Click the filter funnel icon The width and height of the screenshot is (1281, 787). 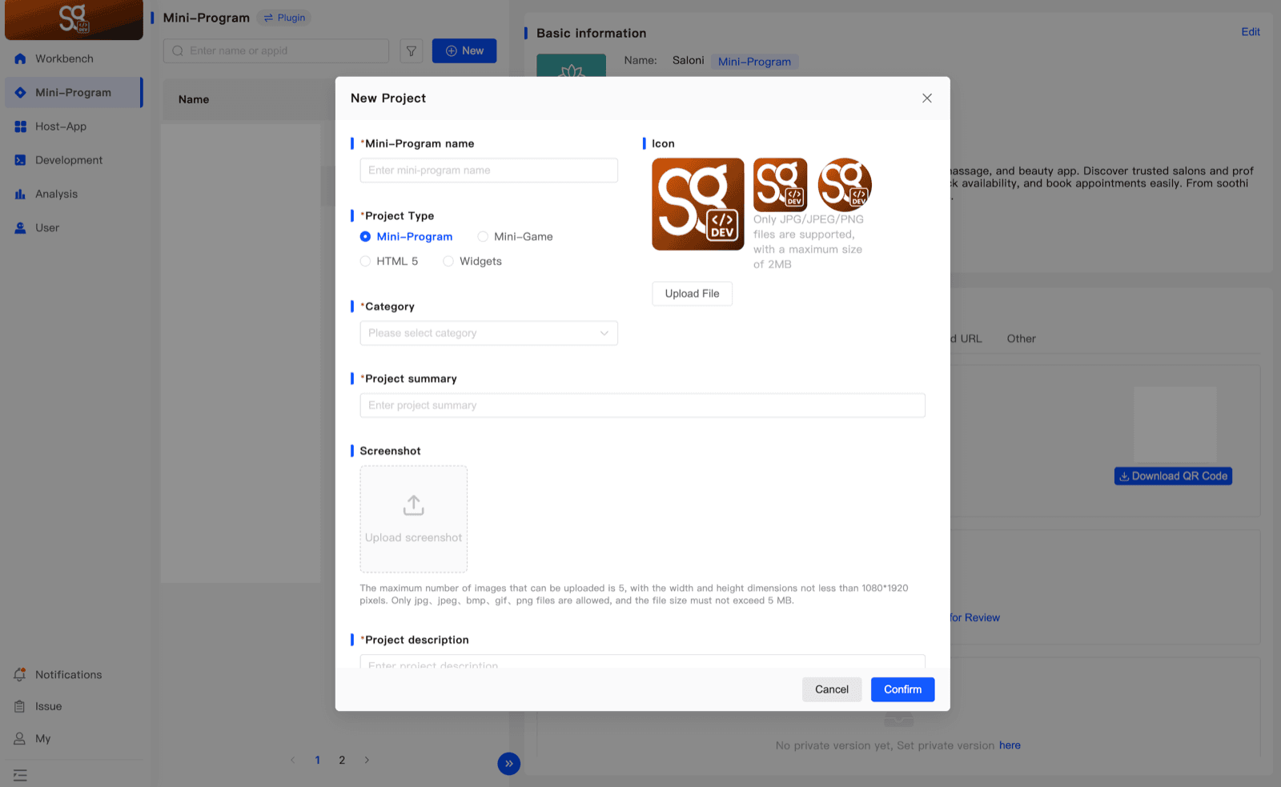pos(411,50)
